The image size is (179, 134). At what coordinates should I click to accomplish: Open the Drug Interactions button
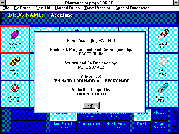coord(90,126)
